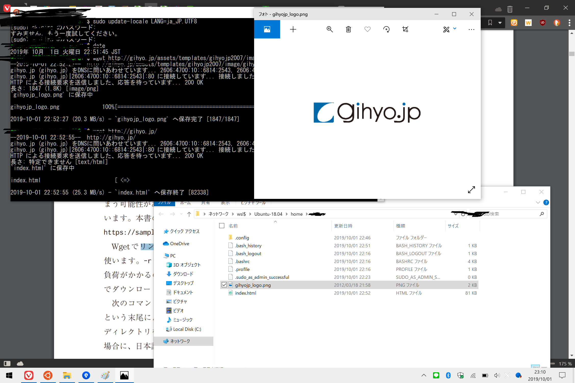Image resolution: width=575 pixels, height=383 pixels.
Task: Open Photos 'See more' three-dots menu
Action: [471, 29]
